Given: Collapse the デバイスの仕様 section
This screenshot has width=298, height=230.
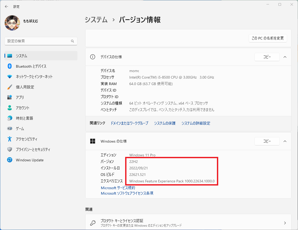Looking at the screenshot, I should click(285, 57).
